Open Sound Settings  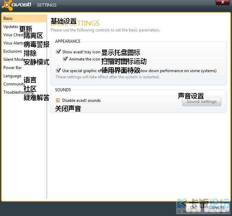(x=201, y=102)
